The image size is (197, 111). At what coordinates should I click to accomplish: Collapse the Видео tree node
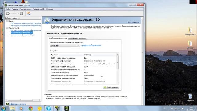[7, 21]
